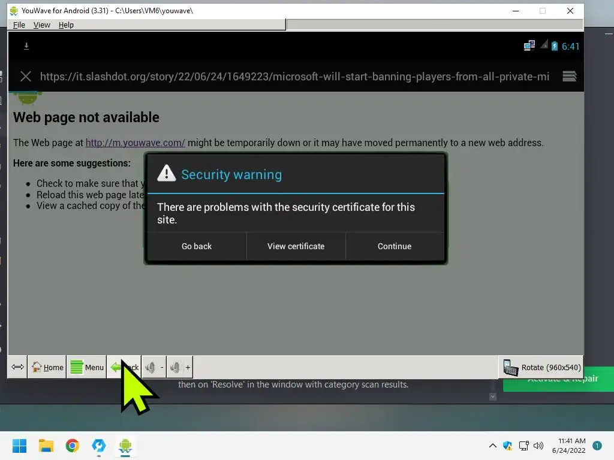Open the m.youwave.com link

135,143
